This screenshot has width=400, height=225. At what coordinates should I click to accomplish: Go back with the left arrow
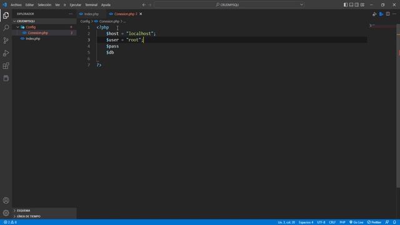click(x=144, y=4)
